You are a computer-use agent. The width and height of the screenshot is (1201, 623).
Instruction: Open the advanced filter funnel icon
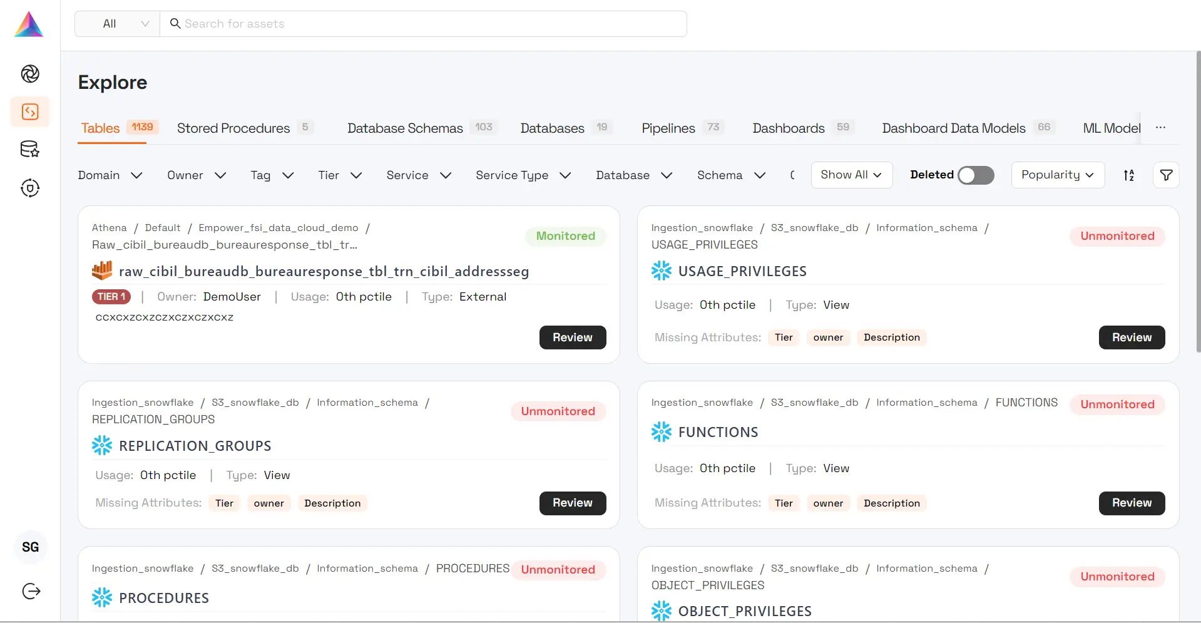1166,175
